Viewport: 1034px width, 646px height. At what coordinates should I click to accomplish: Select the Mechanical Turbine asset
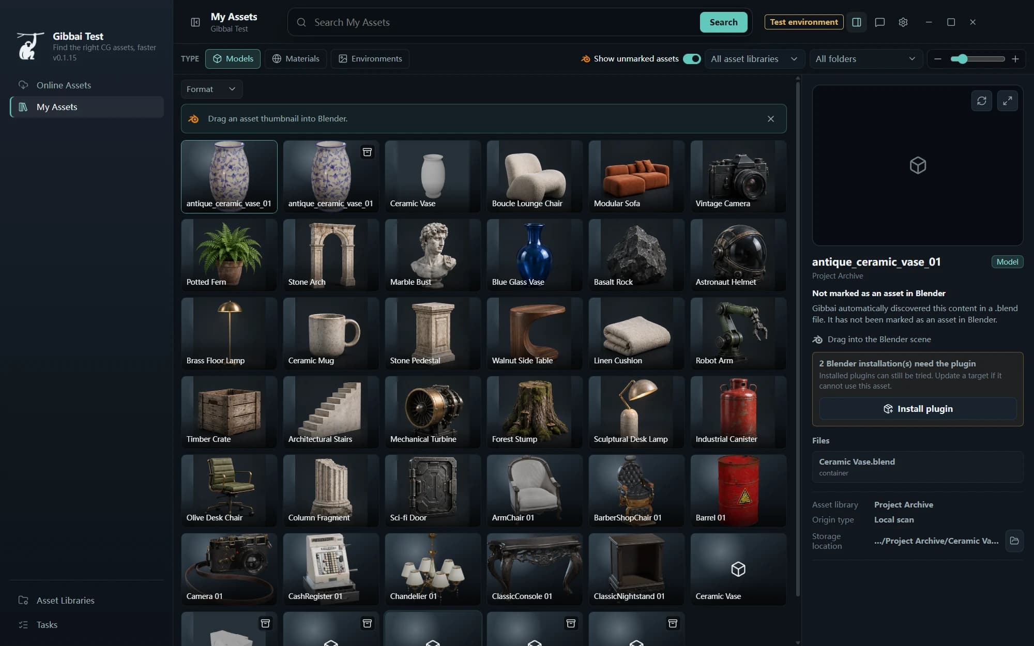(x=433, y=412)
